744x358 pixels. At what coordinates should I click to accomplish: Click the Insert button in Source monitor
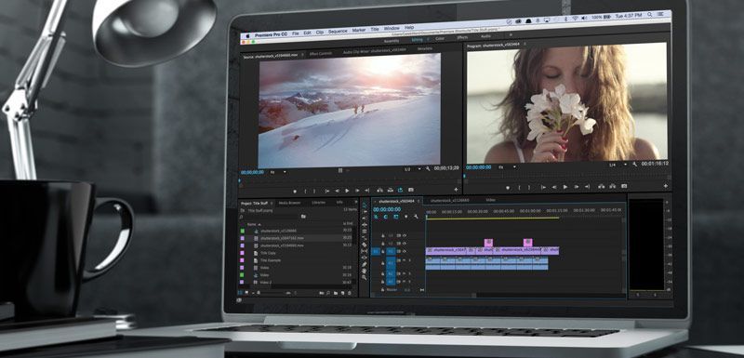click(x=379, y=190)
